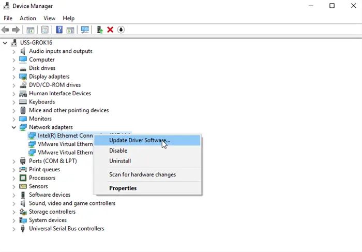Select the Monitors label
362x252 pixels.
tap(40, 118)
